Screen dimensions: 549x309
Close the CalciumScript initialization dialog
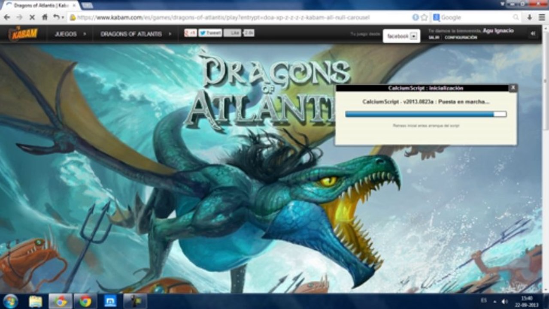tap(513, 88)
